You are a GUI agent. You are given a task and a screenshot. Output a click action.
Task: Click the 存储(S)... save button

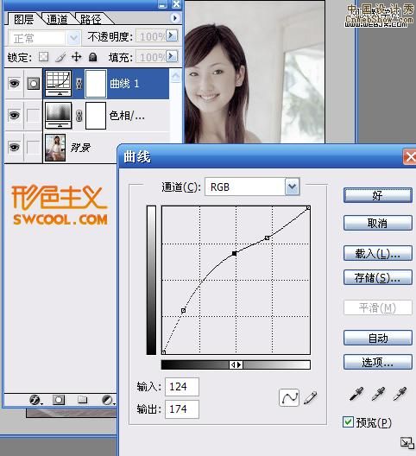coord(378,278)
